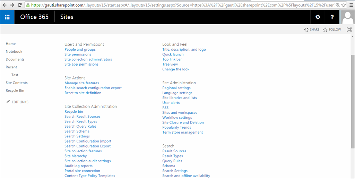This screenshot has height=179, width=355.
Task: Open Term store management link
Action: pyautogui.click(x=182, y=132)
